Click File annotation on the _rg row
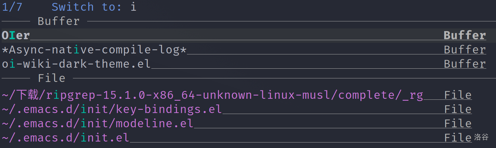 [x=457, y=95]
